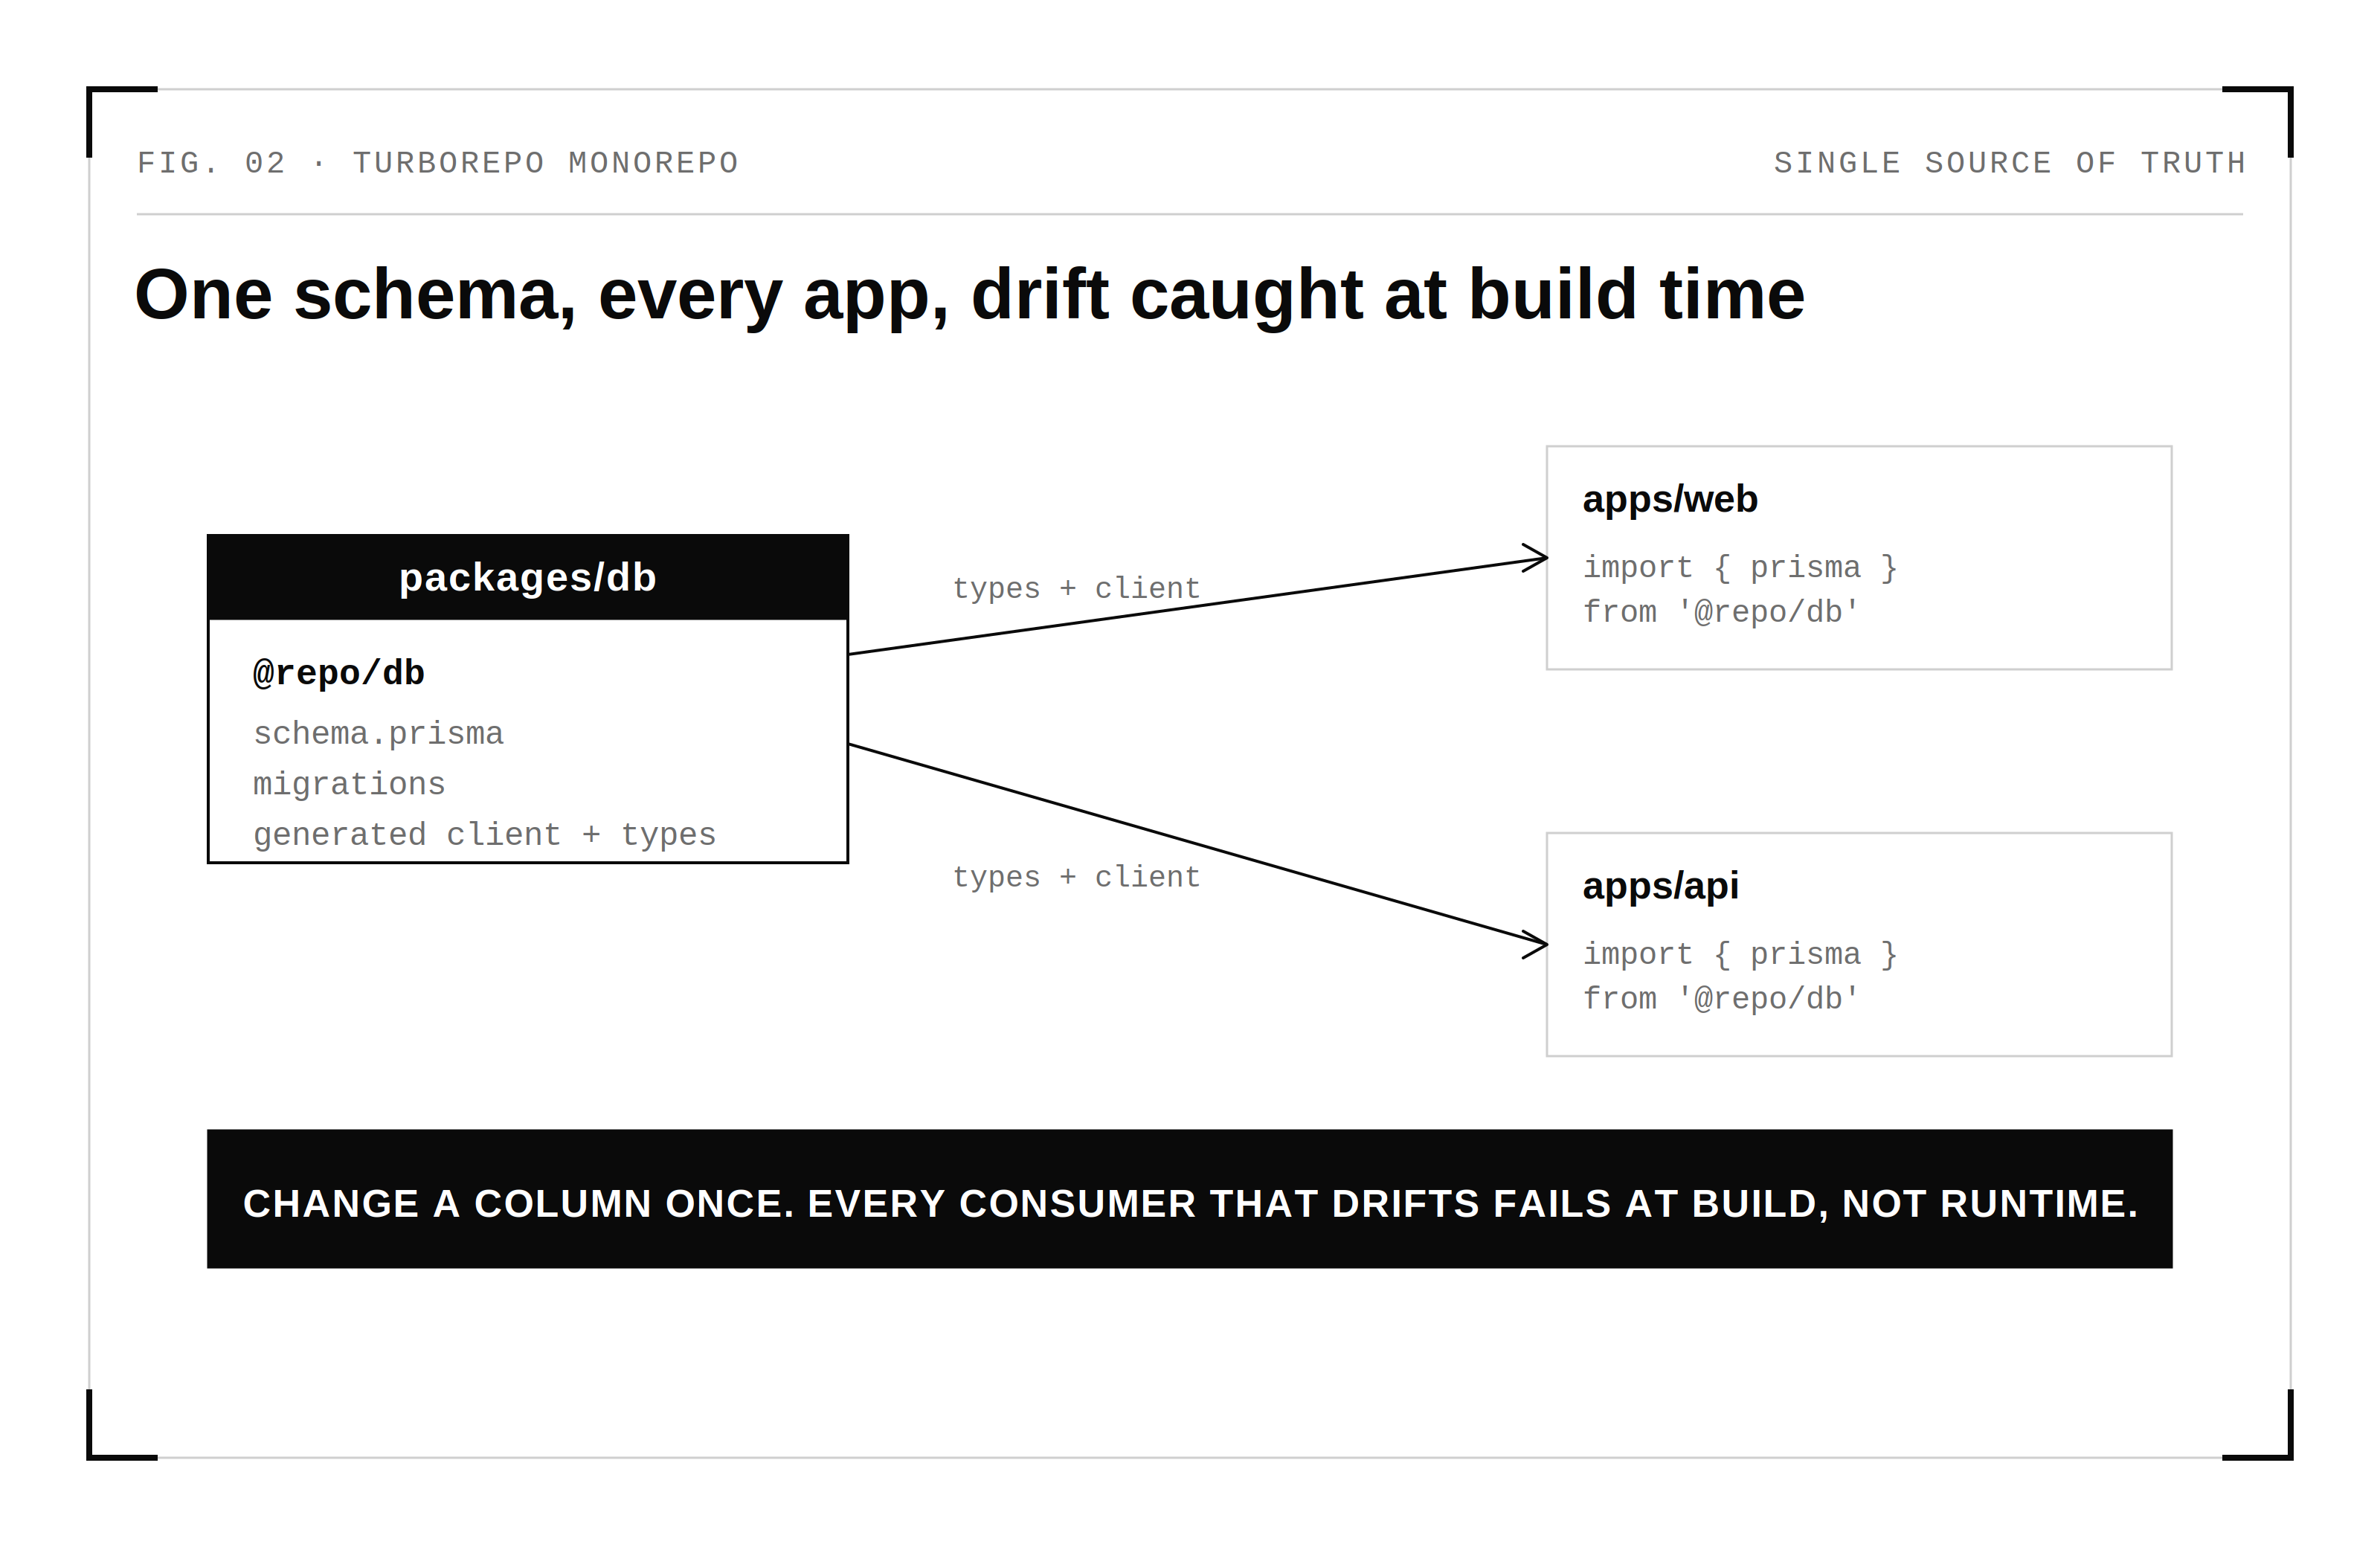Image resolution: width=2380 pixels, height=1547 pixels.
Task: Click the lower 'types + client' arrow label
Action: [x=1076, y=877]
